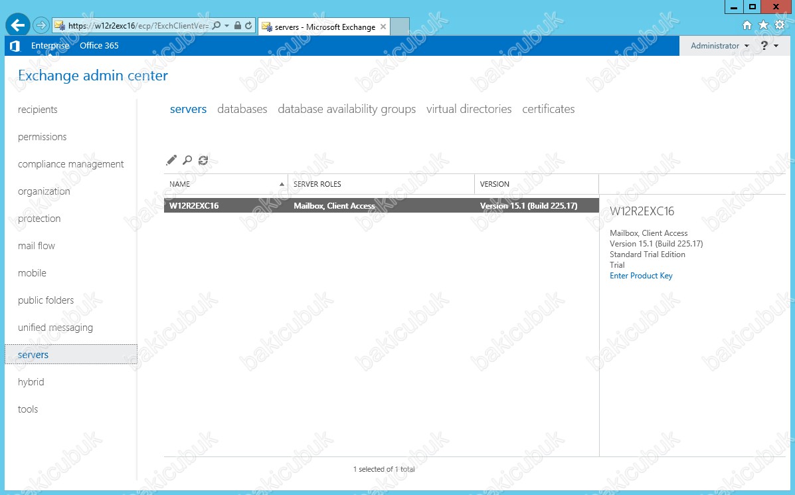
Task: Open the protection section
Action: 39,219
